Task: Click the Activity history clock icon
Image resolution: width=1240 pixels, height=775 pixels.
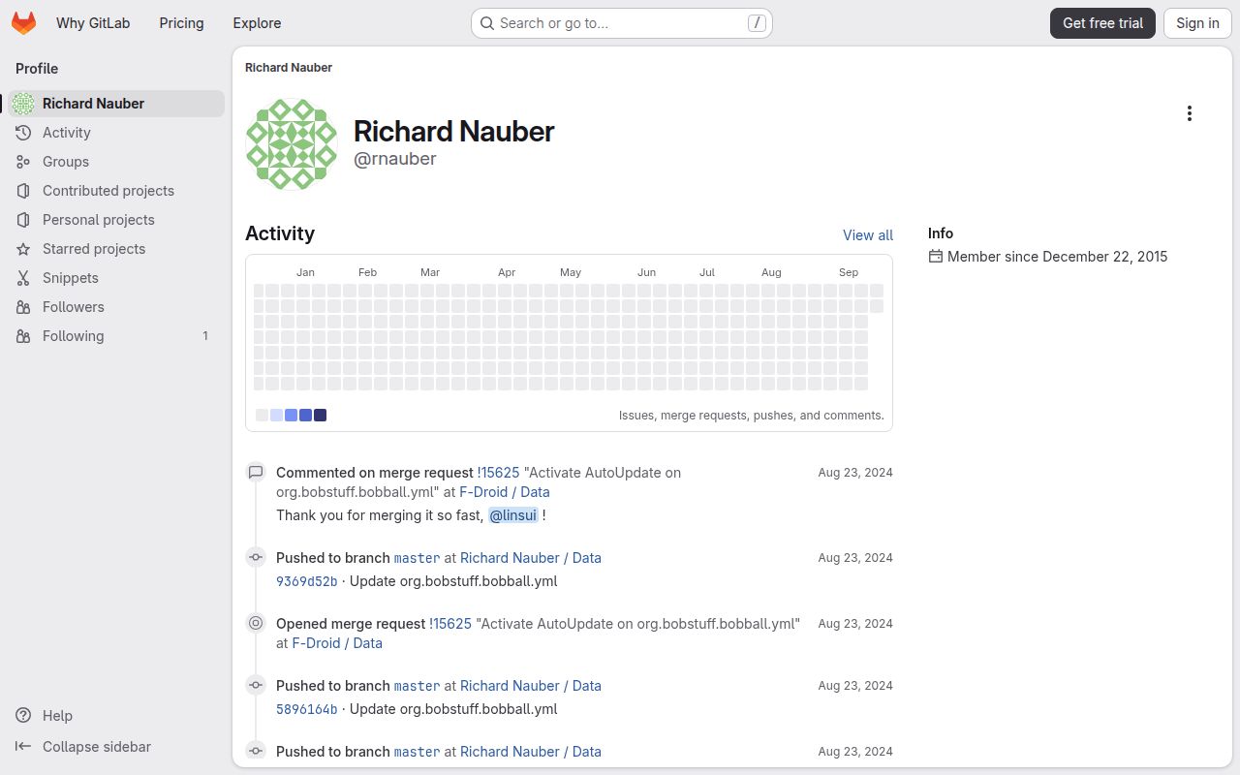Action: coord(23,133)
